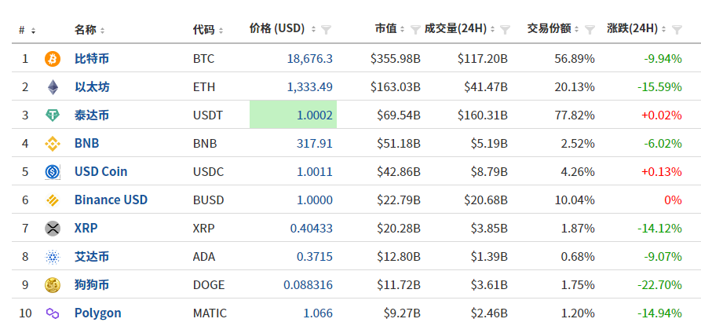Open filter for 市值 column
The width and height of the screenshot is (701, 326).
click(x=414, y=30)
